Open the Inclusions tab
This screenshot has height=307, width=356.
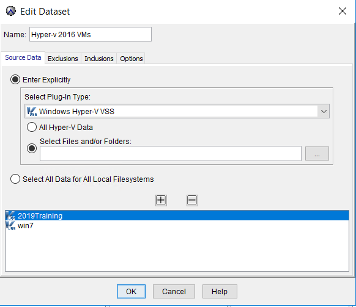tap(98, 59)
